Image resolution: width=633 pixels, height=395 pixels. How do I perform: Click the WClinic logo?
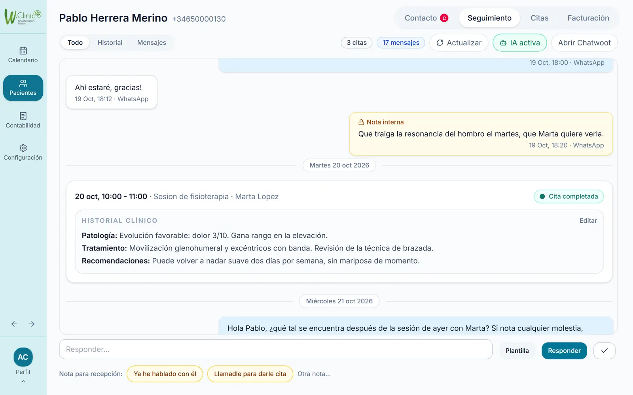point(23,17)
